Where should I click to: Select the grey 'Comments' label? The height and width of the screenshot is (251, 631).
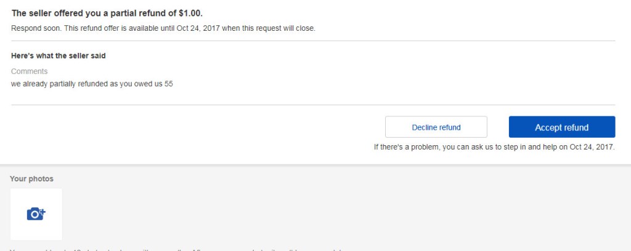(x=30, y=71)
